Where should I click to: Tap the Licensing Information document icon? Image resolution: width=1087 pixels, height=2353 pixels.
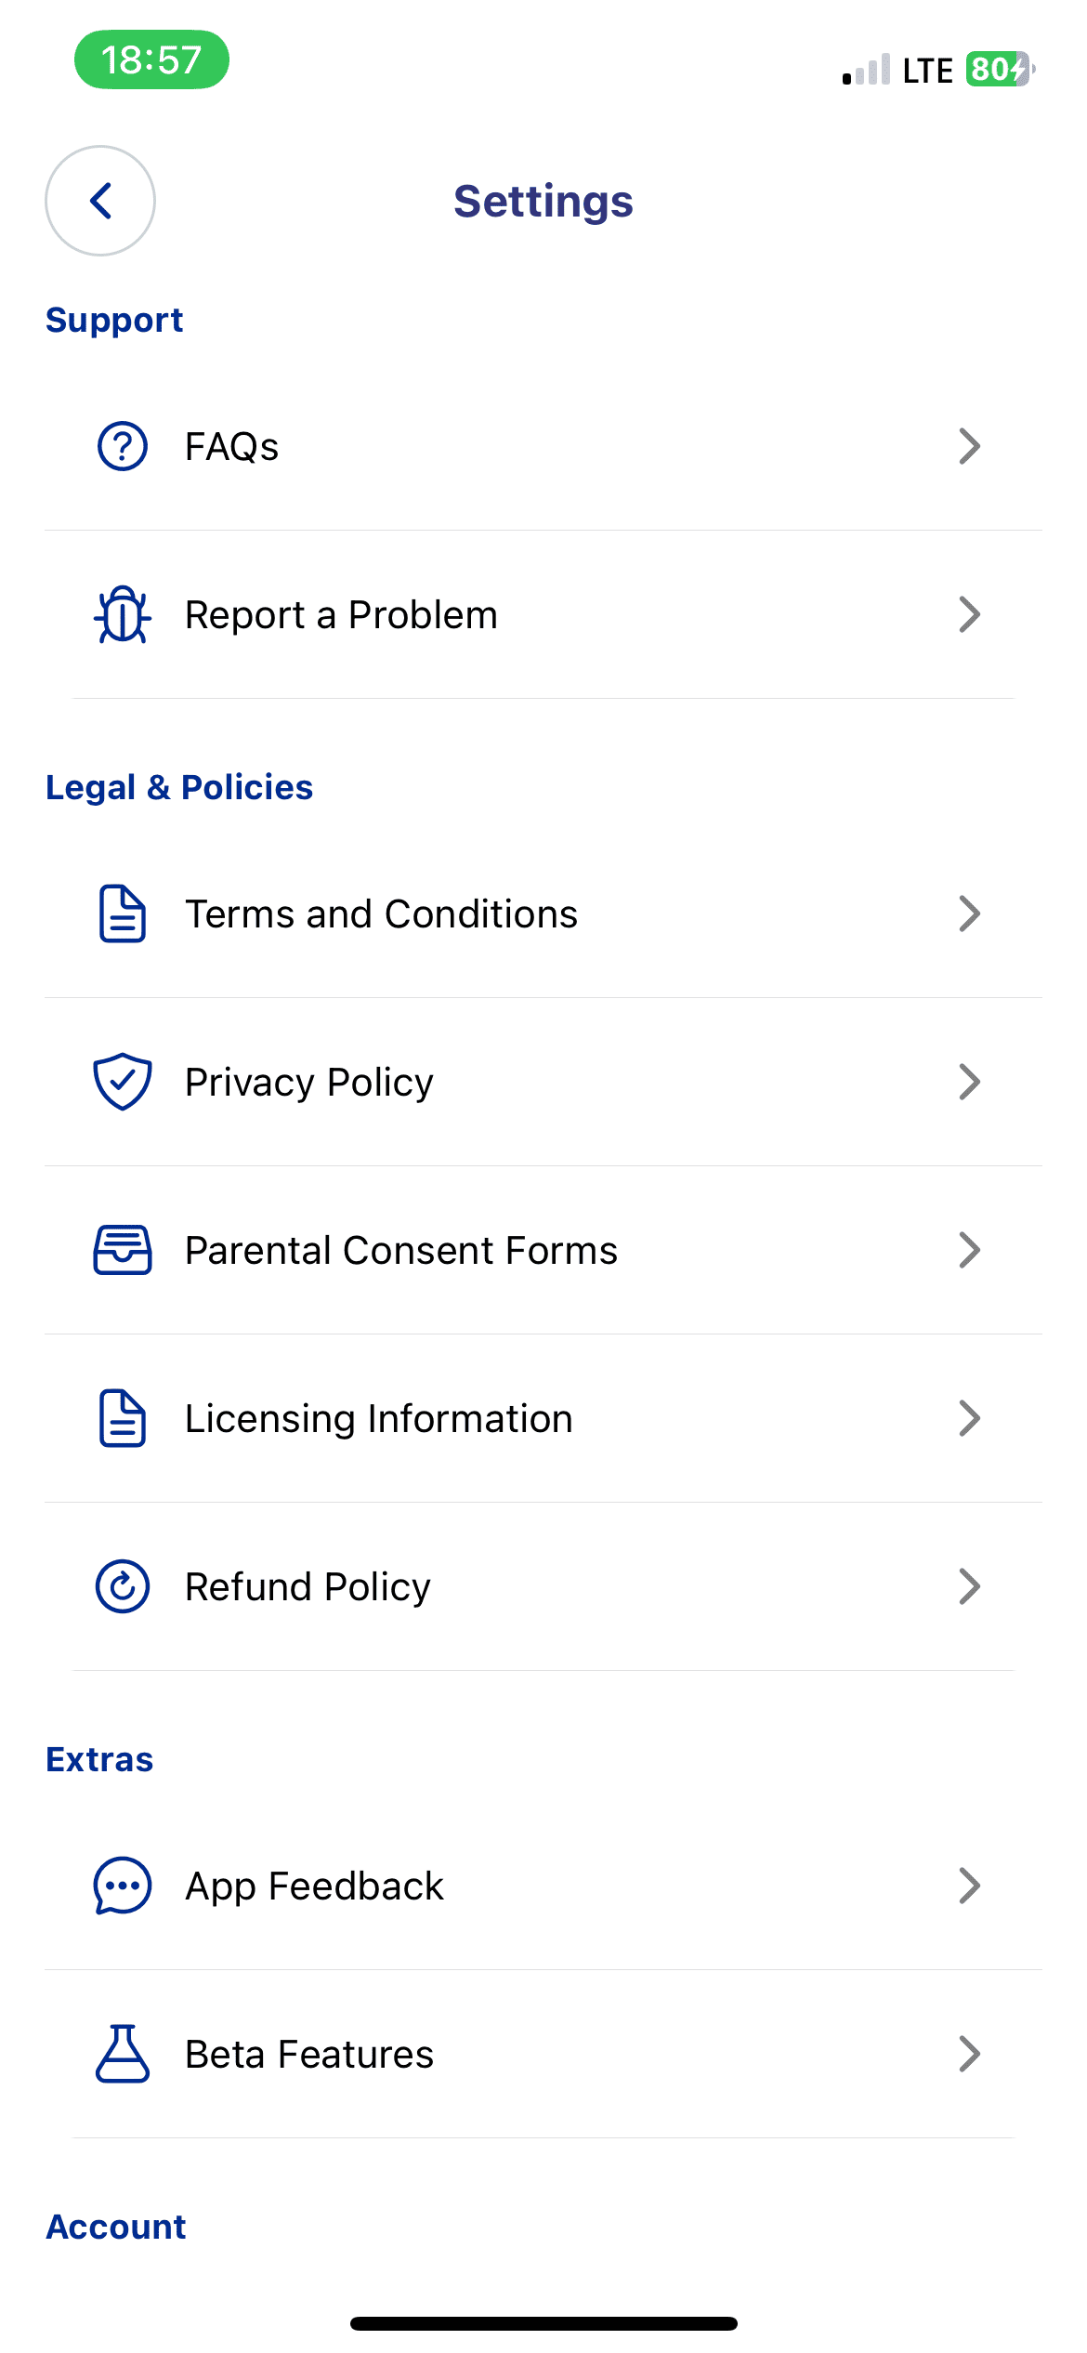click(123, 1418)
